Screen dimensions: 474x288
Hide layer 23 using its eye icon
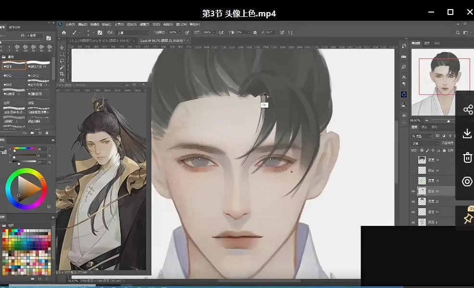[x=413, y=191]
